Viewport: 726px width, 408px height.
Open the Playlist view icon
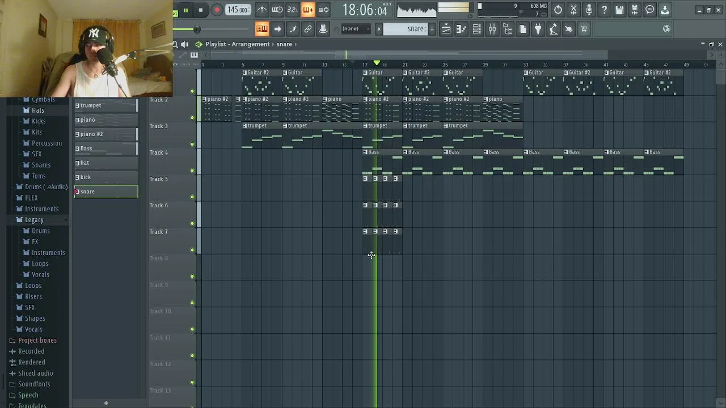446,29
